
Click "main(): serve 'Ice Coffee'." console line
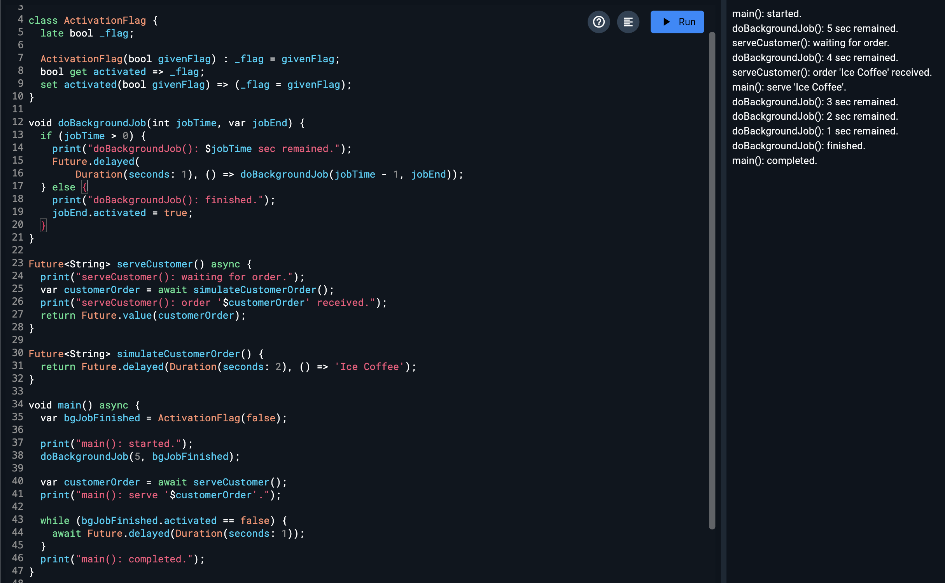point(789,87)
